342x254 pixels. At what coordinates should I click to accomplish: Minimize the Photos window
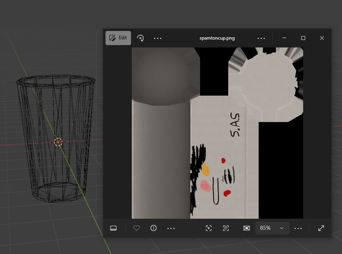point(284,38)
